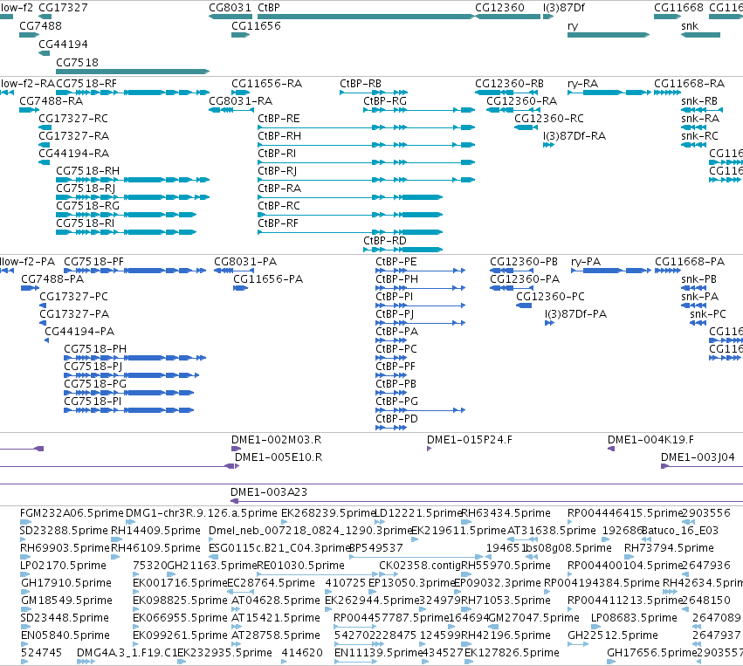Select the CG12360 gene label
The width and height of the screenshot is (743, 666).
tap(499, 8)
